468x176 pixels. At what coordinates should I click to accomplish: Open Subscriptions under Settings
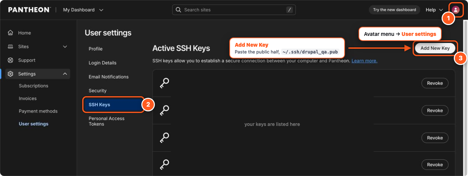pos(33,86)
